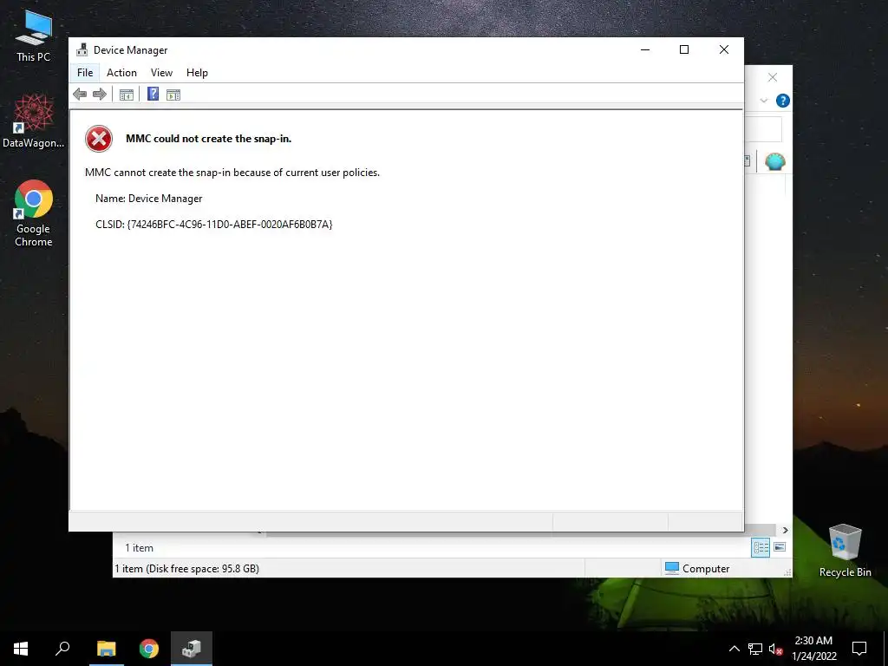The image size is (888, 666).
Task: Show/Hide Console Tree toolbar icon
Action: [127, 95]
